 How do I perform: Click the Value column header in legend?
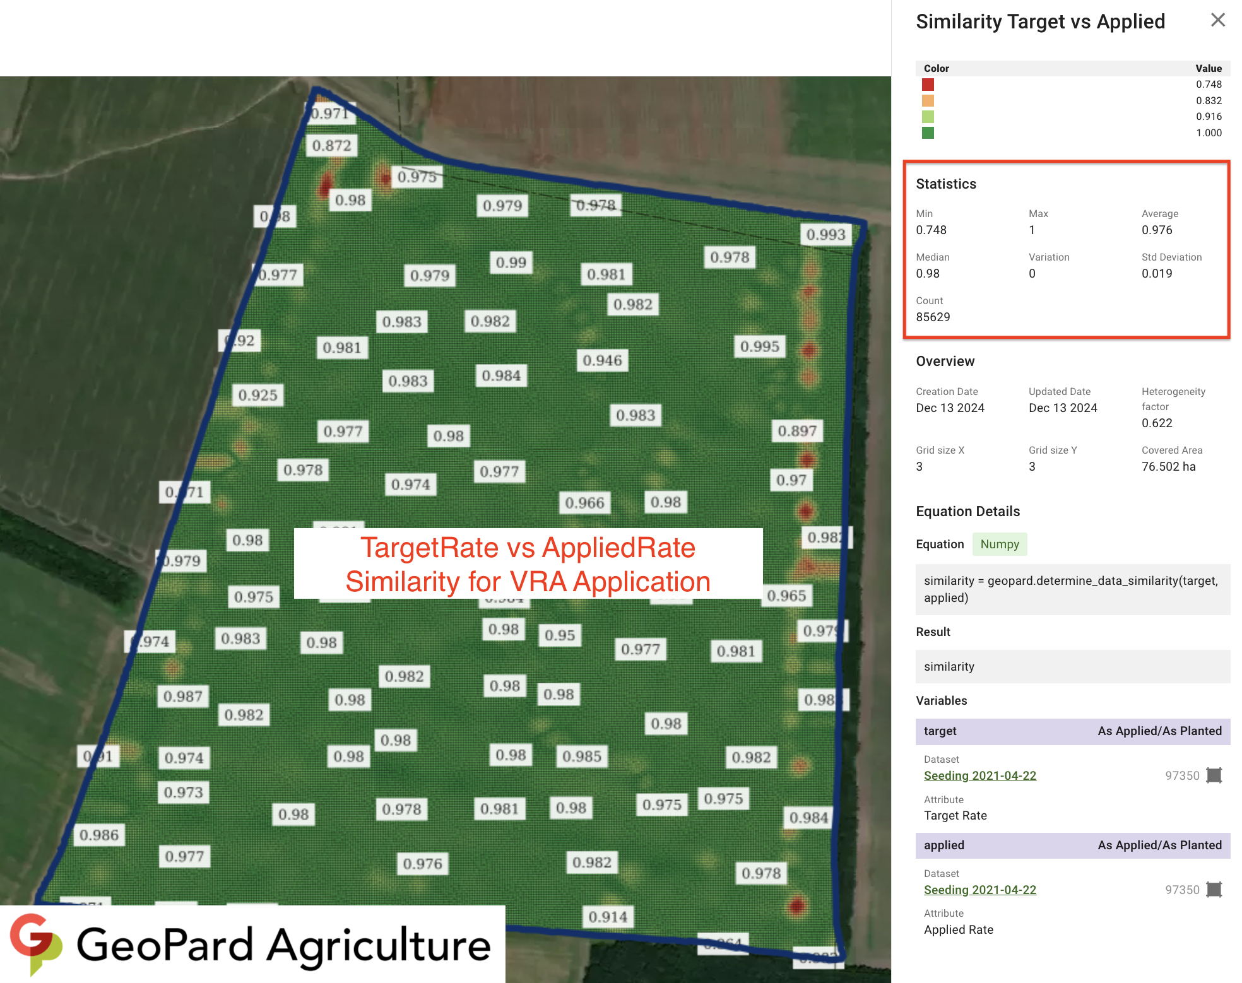(1208, 68)
